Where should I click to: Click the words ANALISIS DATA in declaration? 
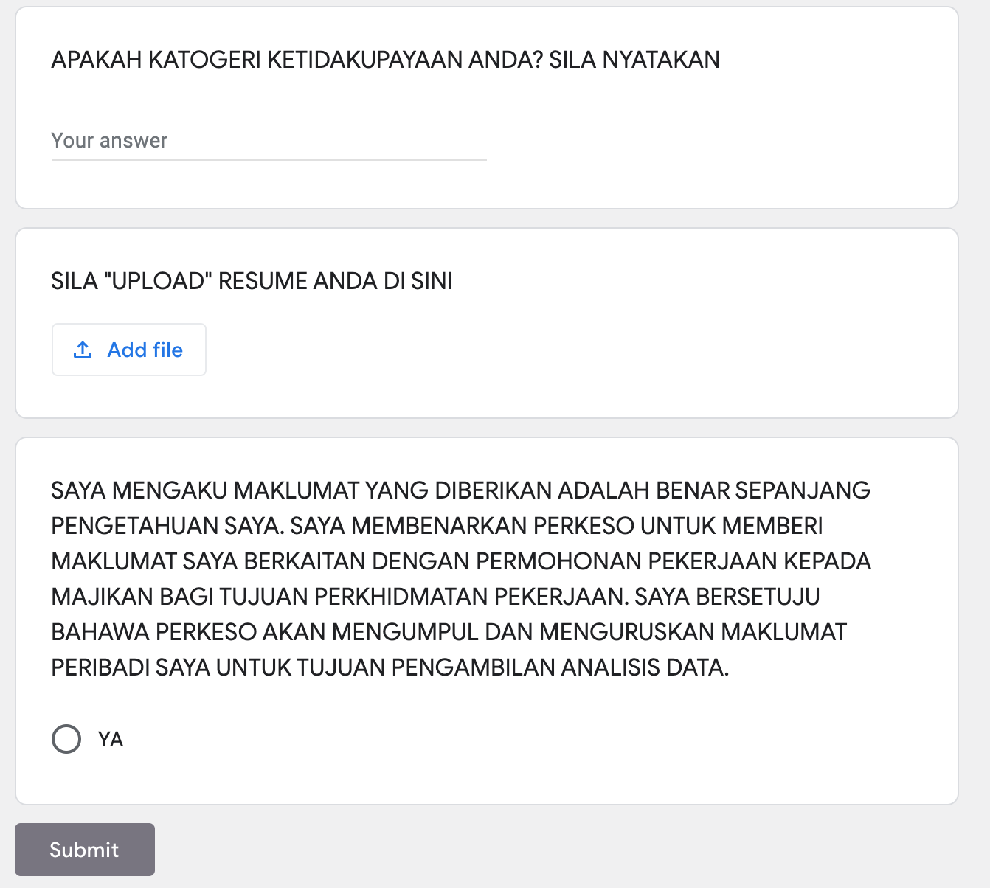[645, 667]
